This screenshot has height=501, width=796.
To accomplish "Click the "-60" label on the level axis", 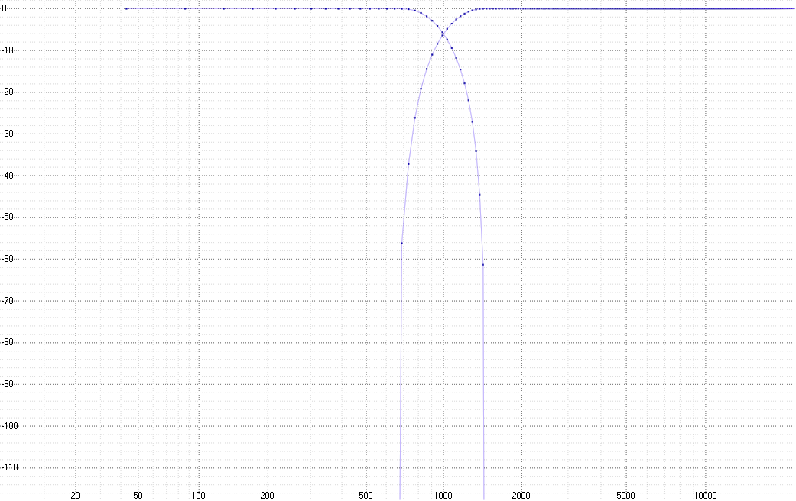I will click(x=7, y=259).
